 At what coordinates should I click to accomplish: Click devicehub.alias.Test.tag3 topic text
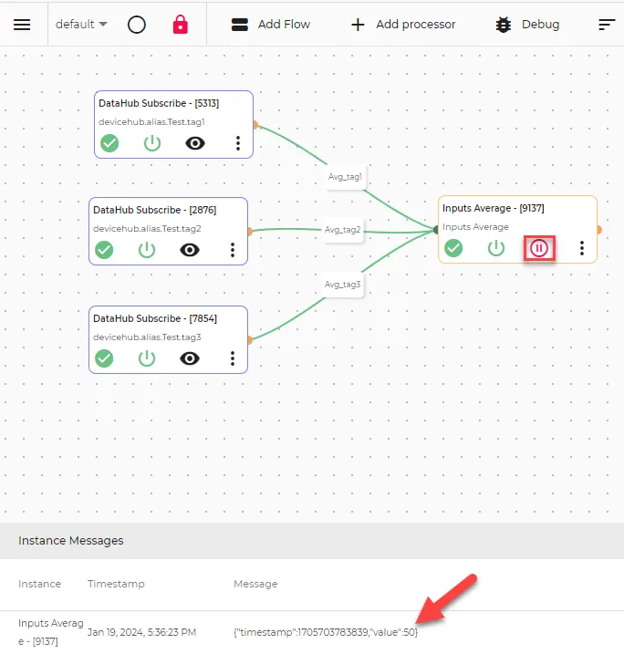pos(147,337)
